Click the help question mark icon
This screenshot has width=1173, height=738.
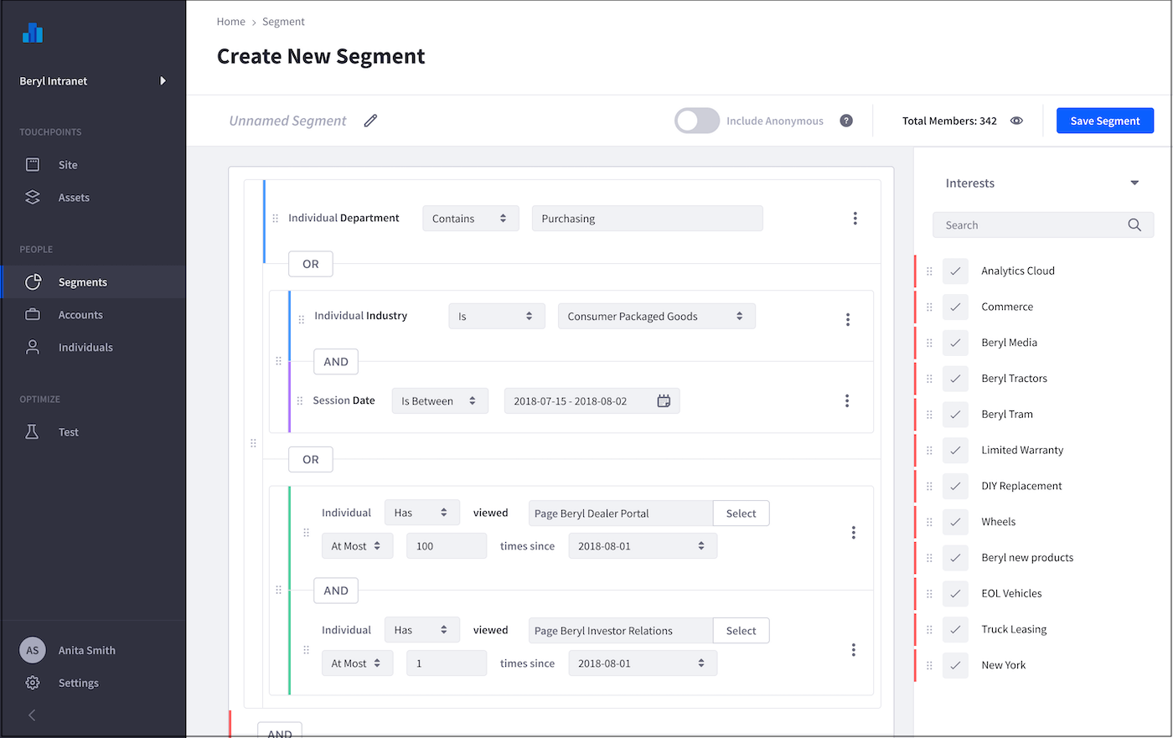click(846, 121)
